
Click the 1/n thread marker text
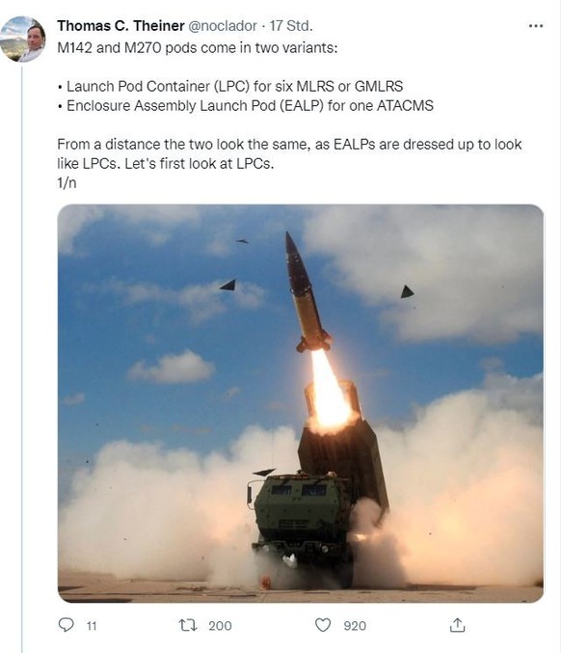[x=67, y=183]
